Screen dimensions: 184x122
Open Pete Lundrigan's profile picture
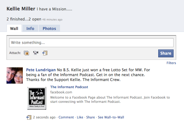(15, 75)
